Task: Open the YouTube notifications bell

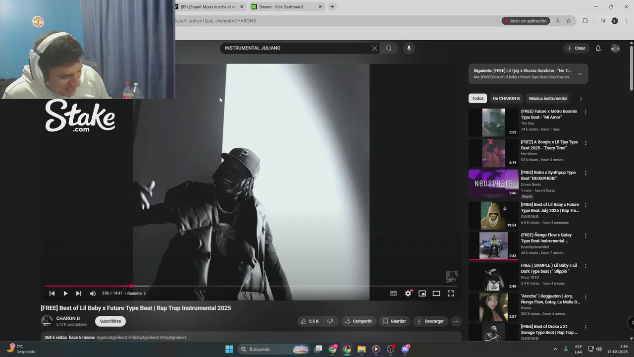Action: pos(598,48)
